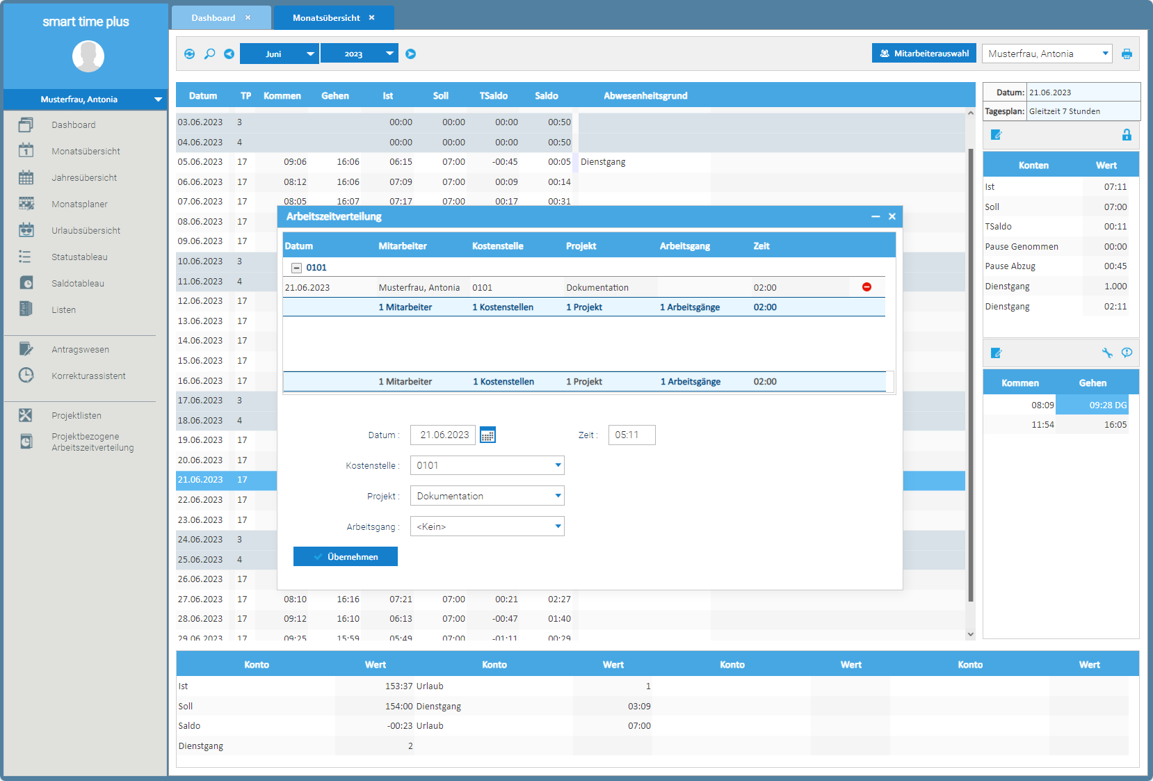The width and height of the screenshot is (1153, 781).
Task: Open the Kostenstelle dropdown
Action: tap(558, 465)
